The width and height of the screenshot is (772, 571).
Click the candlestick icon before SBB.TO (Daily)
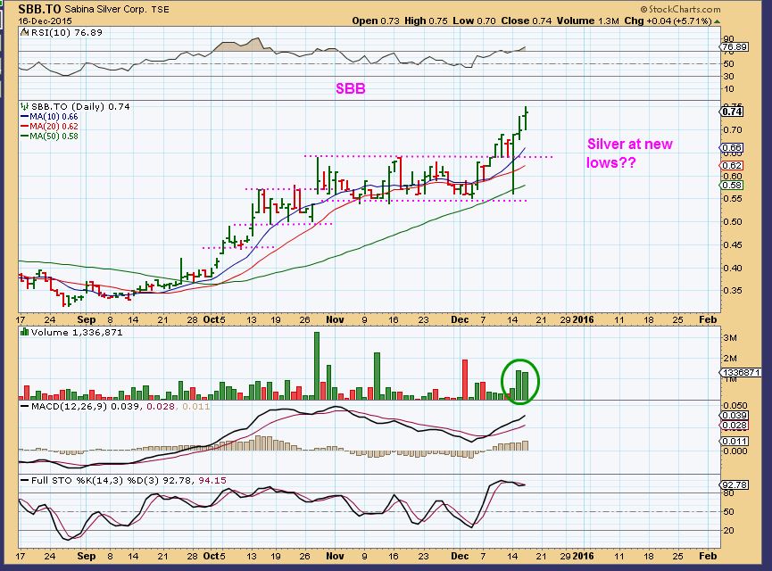[25, 106]
